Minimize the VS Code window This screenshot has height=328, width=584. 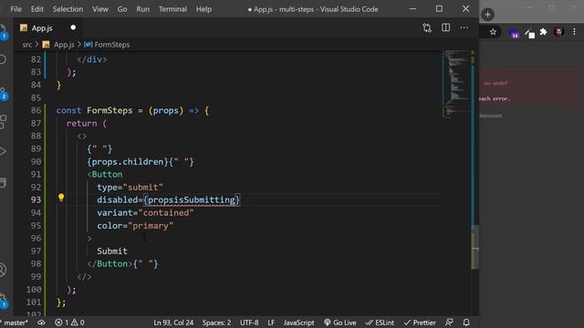[412, 9]
